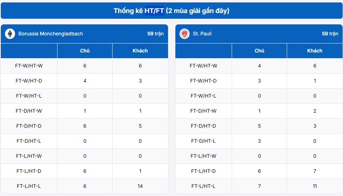Click FT-D/HT-W row label in Monchengladbach table
Image resolution: width=343 pixels, height=196 pixels.
coord(29,111)
